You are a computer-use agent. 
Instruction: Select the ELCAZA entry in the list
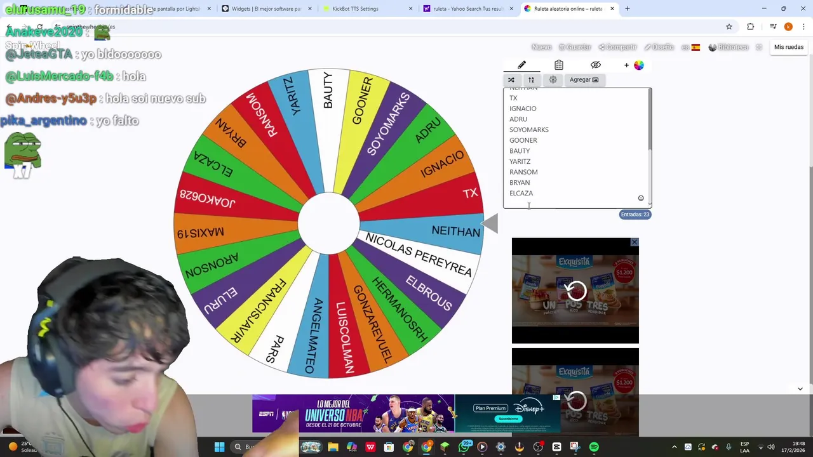[x=521, y=193]
